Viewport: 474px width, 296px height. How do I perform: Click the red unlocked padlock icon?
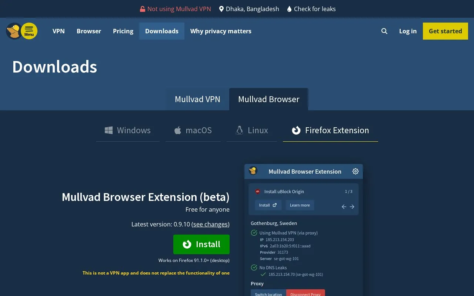143,9
